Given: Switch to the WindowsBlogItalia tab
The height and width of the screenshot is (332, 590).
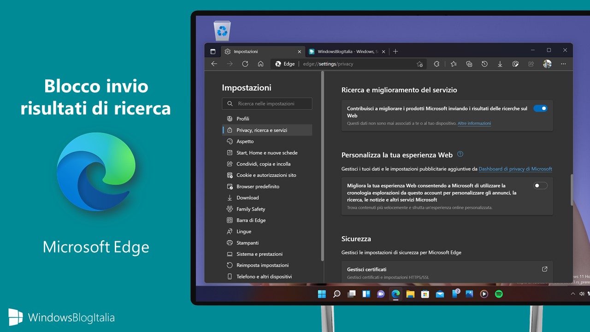Looking at the screenshot, I should 347,52.
